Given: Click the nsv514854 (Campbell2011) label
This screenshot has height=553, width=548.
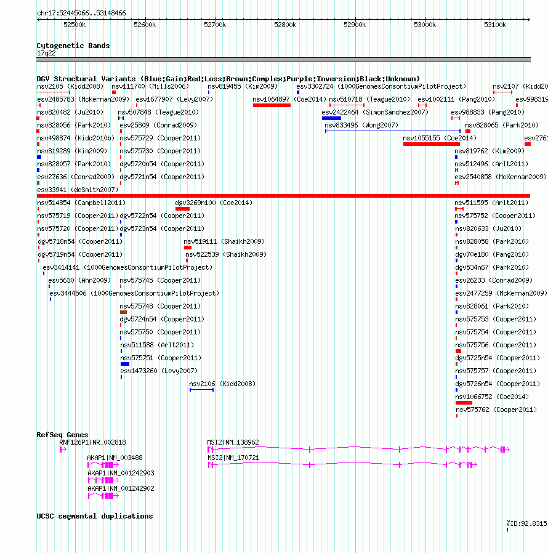Looking at the screenshot, I should coord(81,203).
